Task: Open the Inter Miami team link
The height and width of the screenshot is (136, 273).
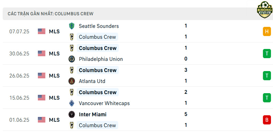Action: (x=92, y=114)
